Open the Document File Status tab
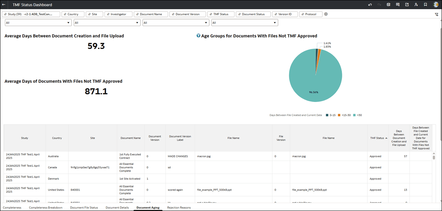The height and width of the screenshot is (211, 442). [84, 208]
